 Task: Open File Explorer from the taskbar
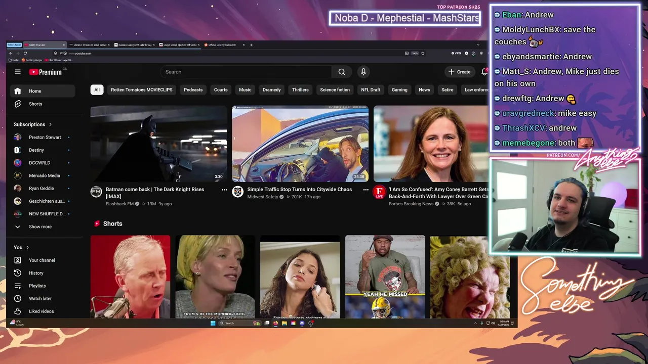pyautogui.click(x=285, y=323)
